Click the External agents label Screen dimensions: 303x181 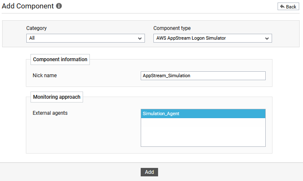click(50, 113)
